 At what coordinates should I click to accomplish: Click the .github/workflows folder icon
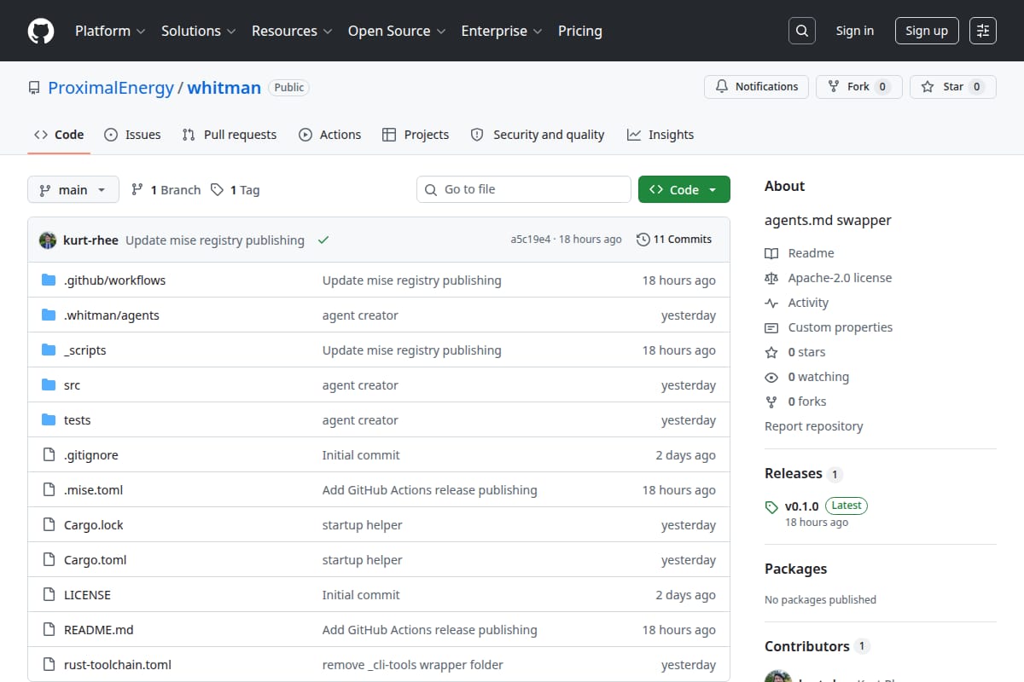[49, 280]
